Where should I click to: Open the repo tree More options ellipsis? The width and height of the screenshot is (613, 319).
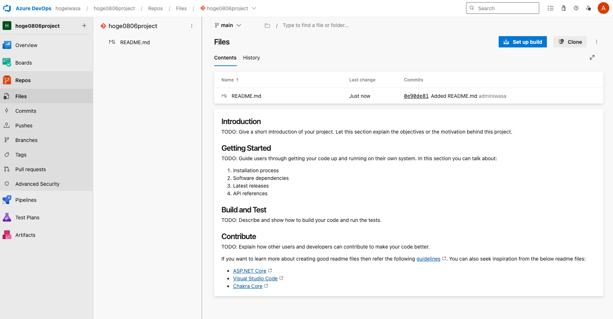192,26
